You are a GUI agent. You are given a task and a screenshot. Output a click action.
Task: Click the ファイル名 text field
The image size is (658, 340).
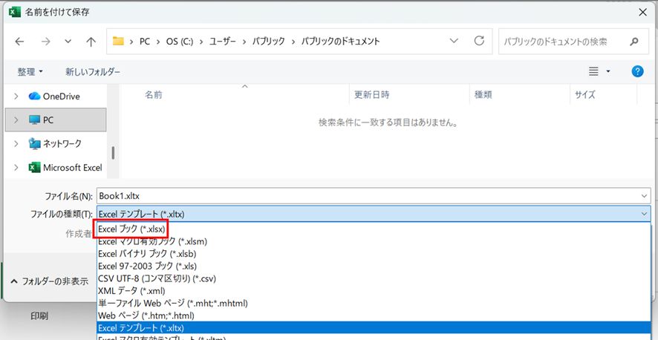(x=368, y=196)
